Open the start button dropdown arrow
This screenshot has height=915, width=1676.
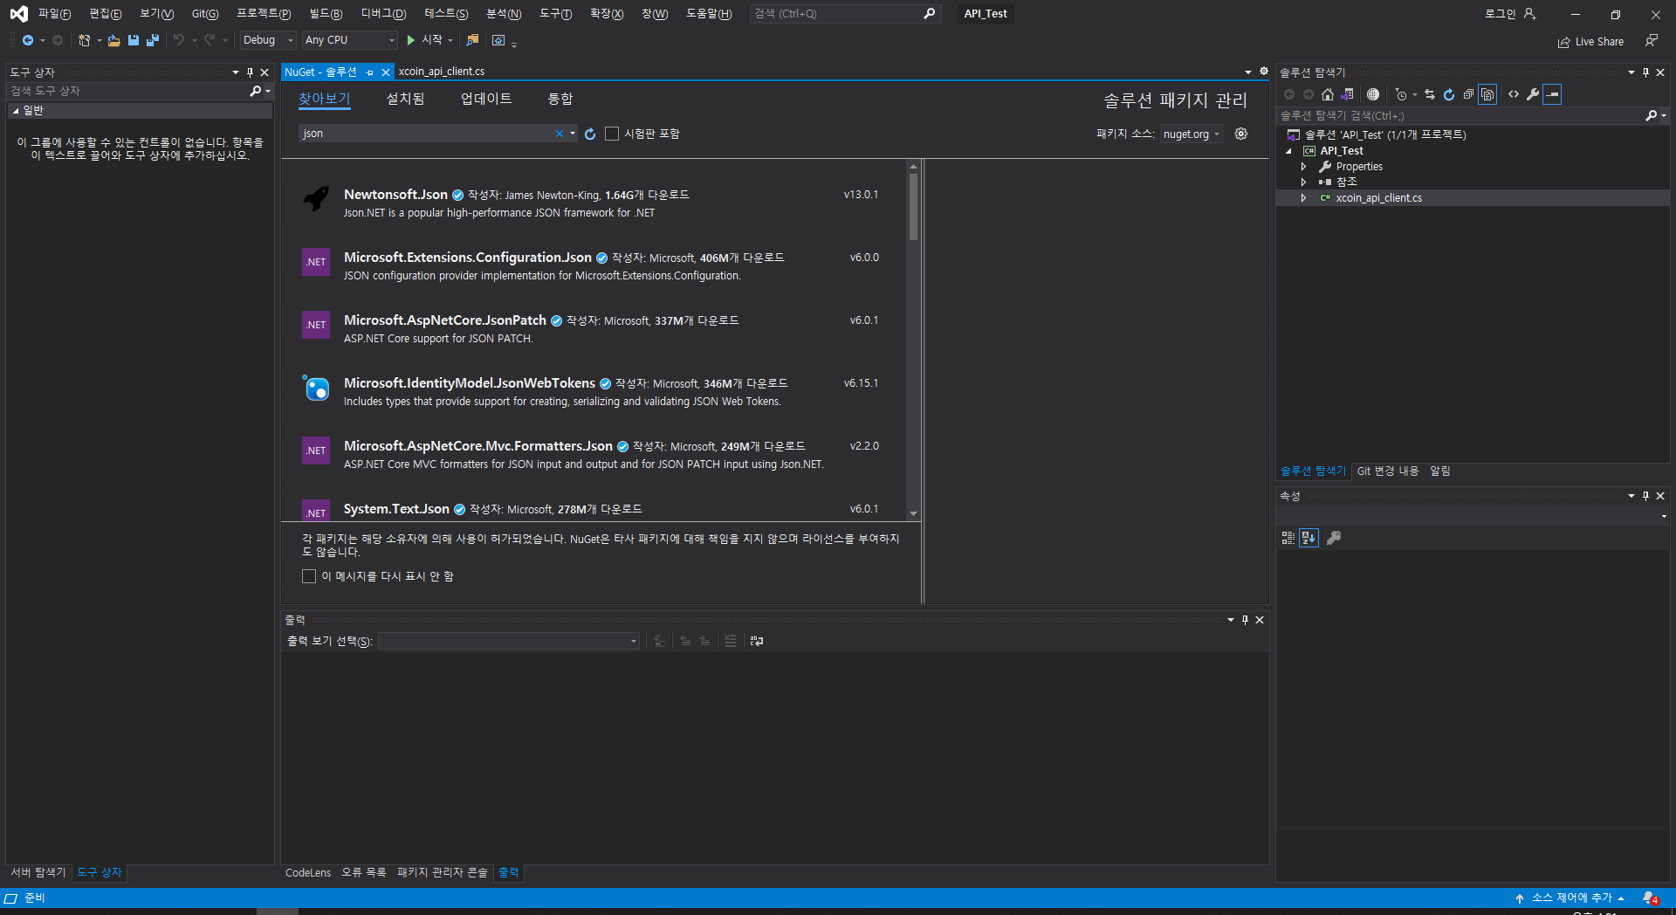[x=450, y=40]
